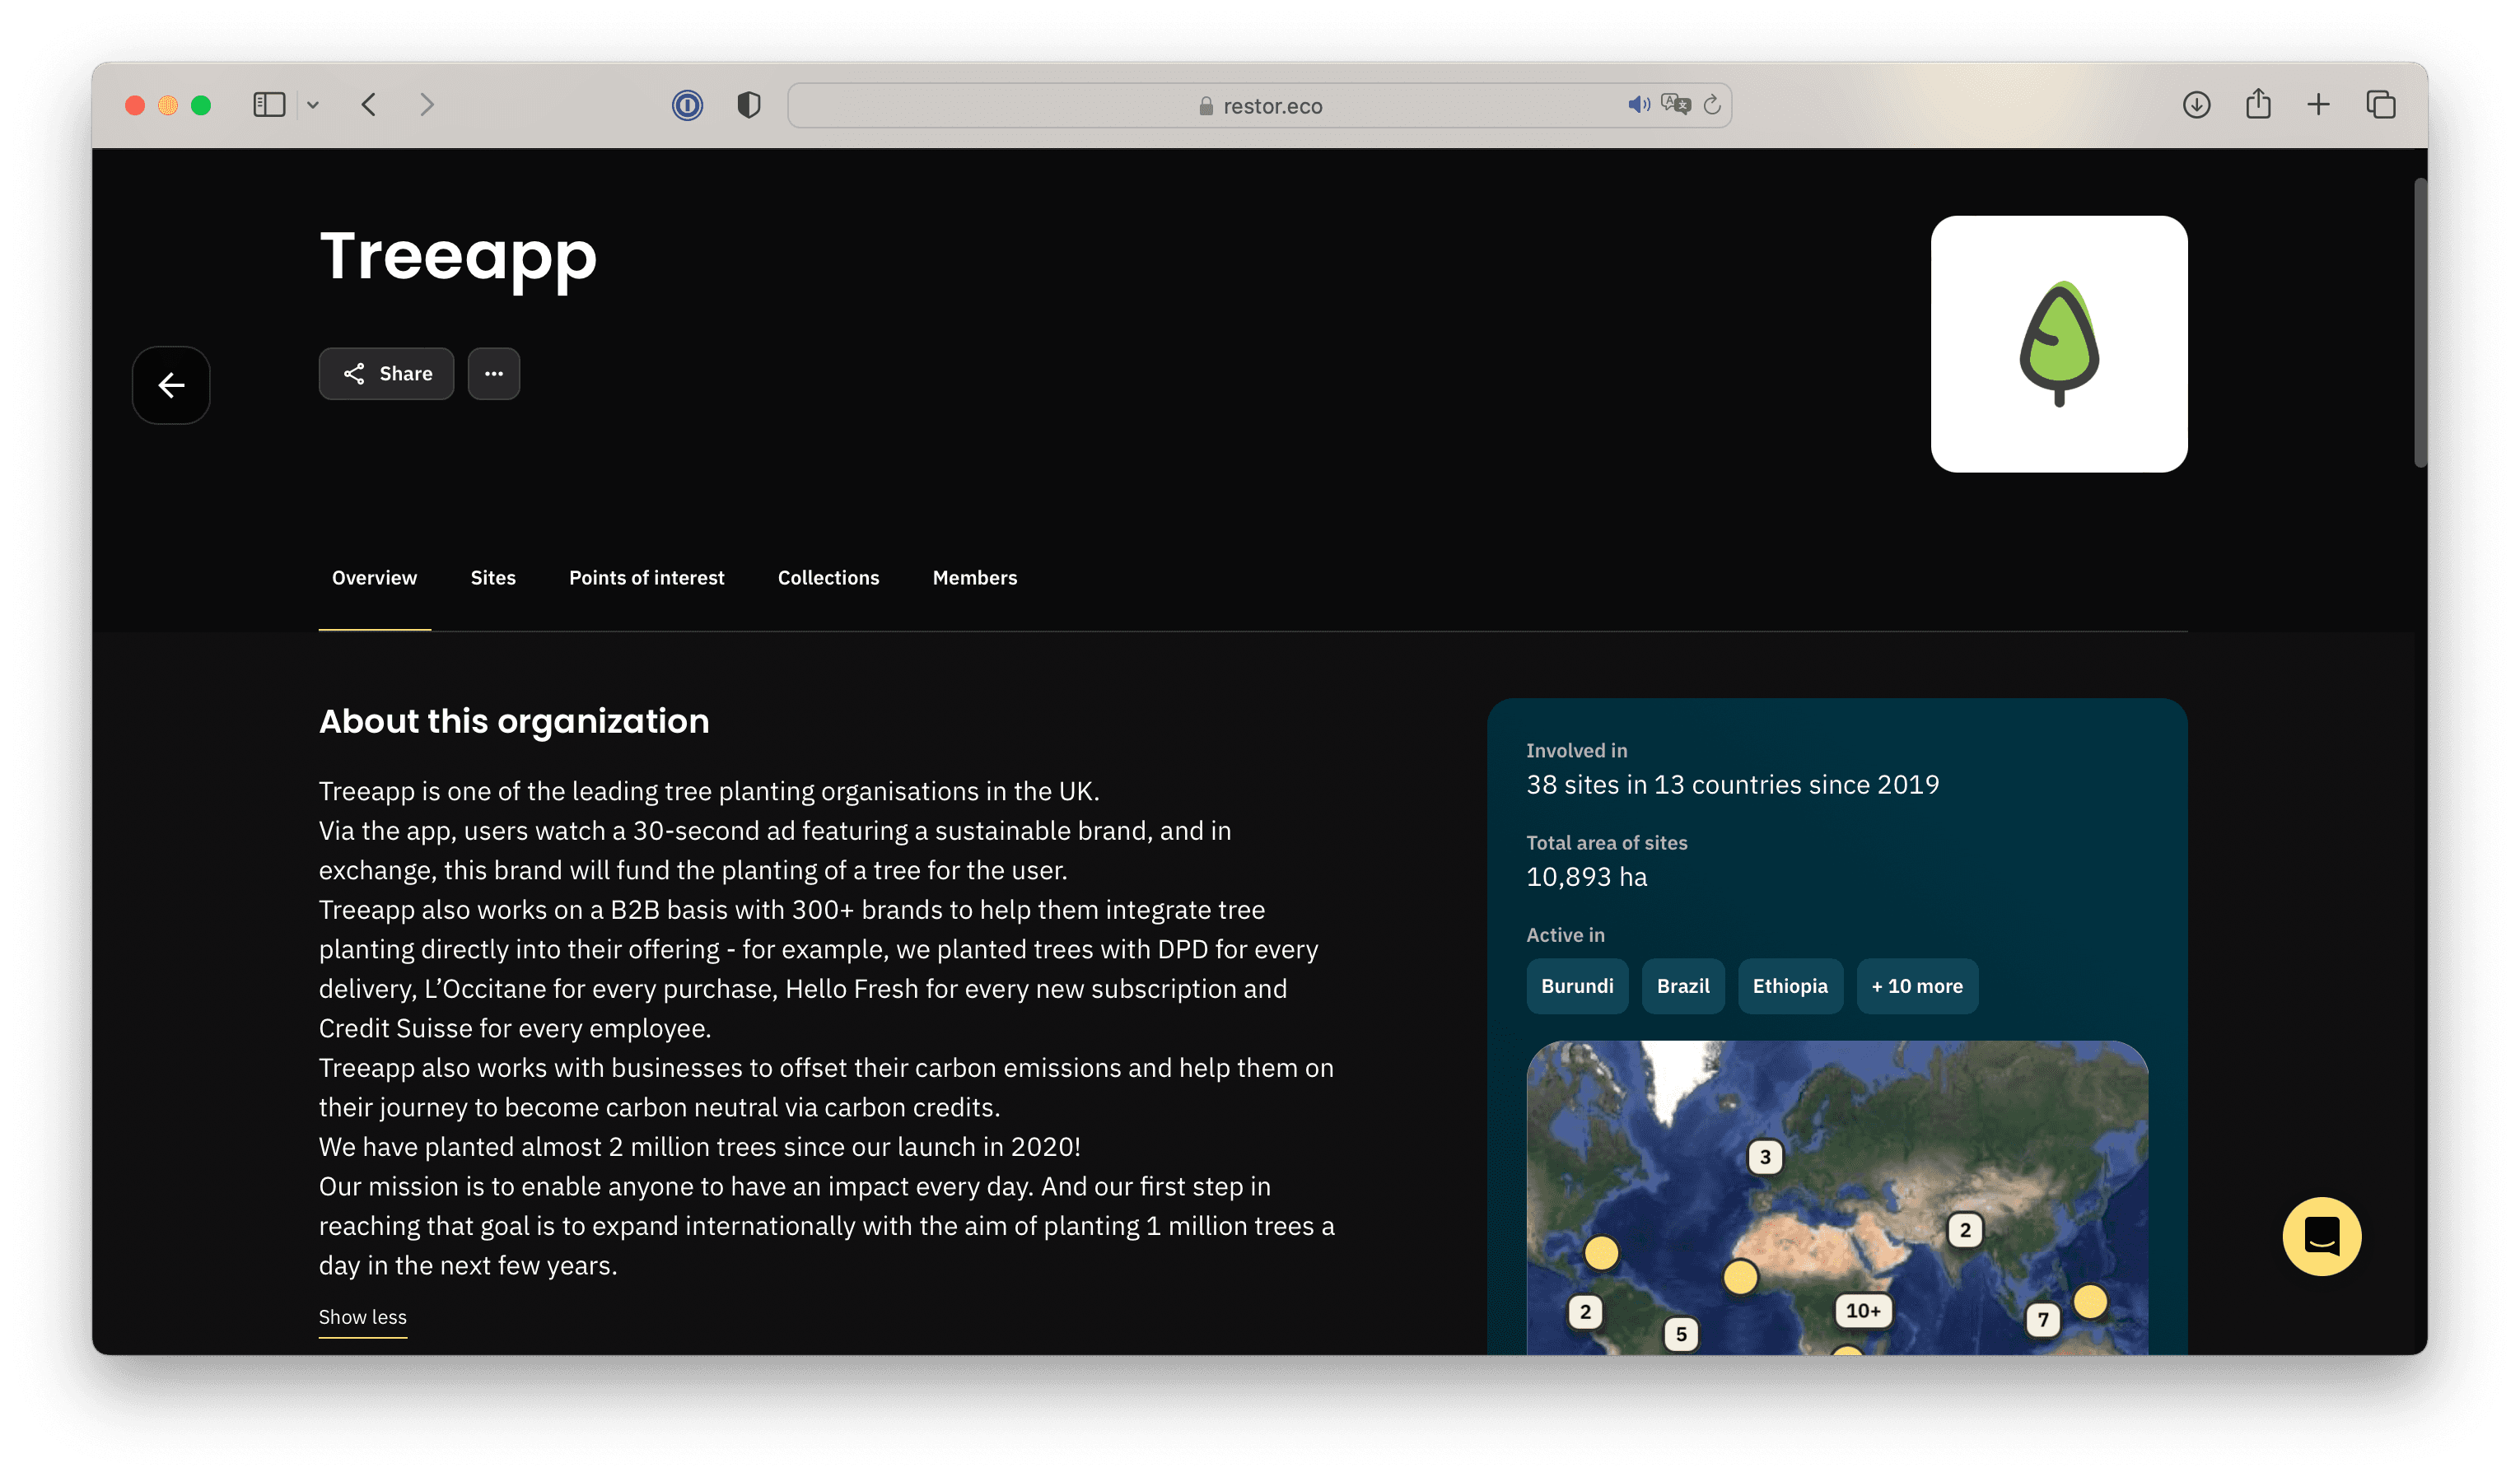The height and width of the screenshot is (1477, 2520).
Task: Open the sidebar options dropdown chevron
Action: (x=313, y=105)
